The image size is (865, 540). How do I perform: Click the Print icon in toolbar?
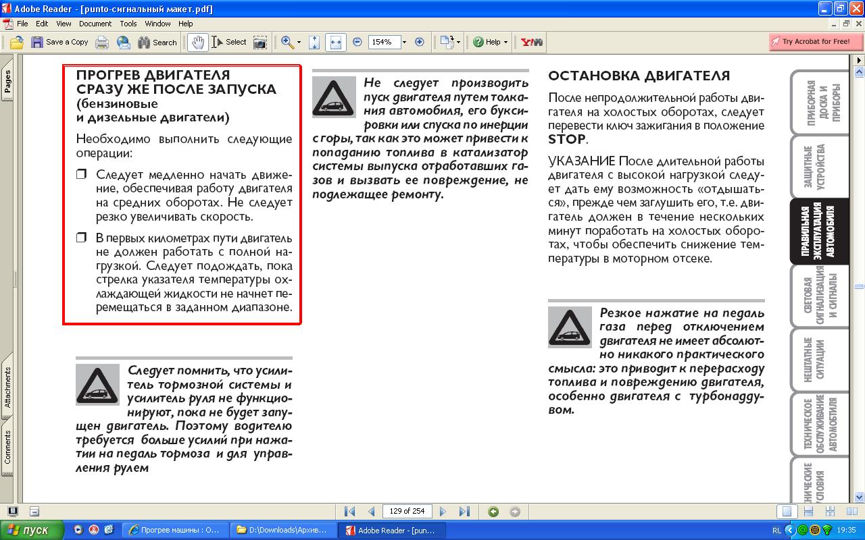click(x=102, y=42)
